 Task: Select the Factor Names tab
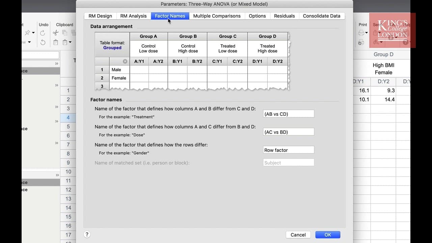coord(170,16)
